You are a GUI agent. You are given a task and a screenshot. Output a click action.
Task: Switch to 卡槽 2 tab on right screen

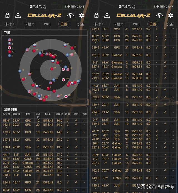click(x=118, y=24)
